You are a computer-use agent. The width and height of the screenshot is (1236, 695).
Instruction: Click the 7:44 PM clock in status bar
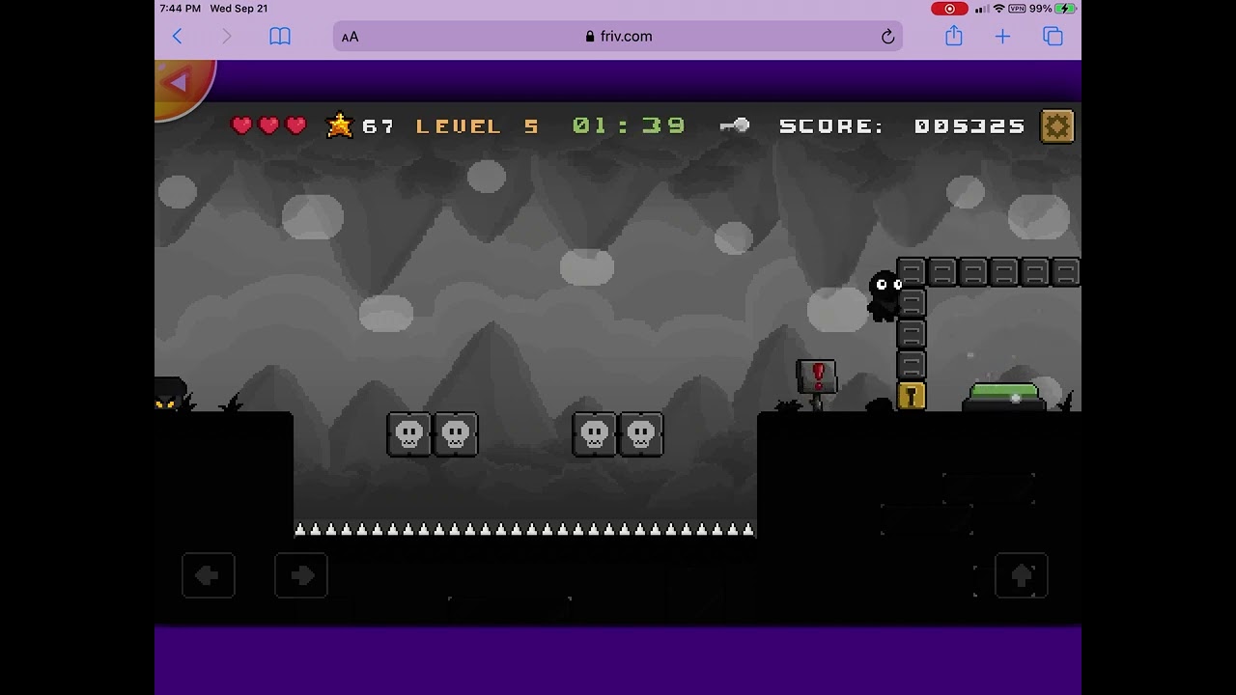point(181,9)
